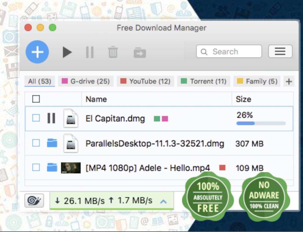
Task: Tick the select-all checkbox in the header
Action: tap(36, 99)
